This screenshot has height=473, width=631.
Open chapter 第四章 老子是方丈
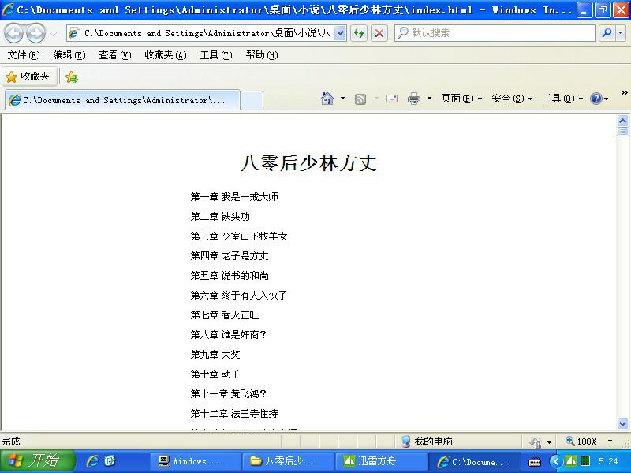click(229, 255)
